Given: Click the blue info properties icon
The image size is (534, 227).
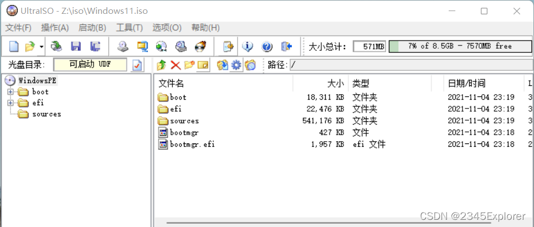Looking at the screenshot, I should tap(247, 47).
